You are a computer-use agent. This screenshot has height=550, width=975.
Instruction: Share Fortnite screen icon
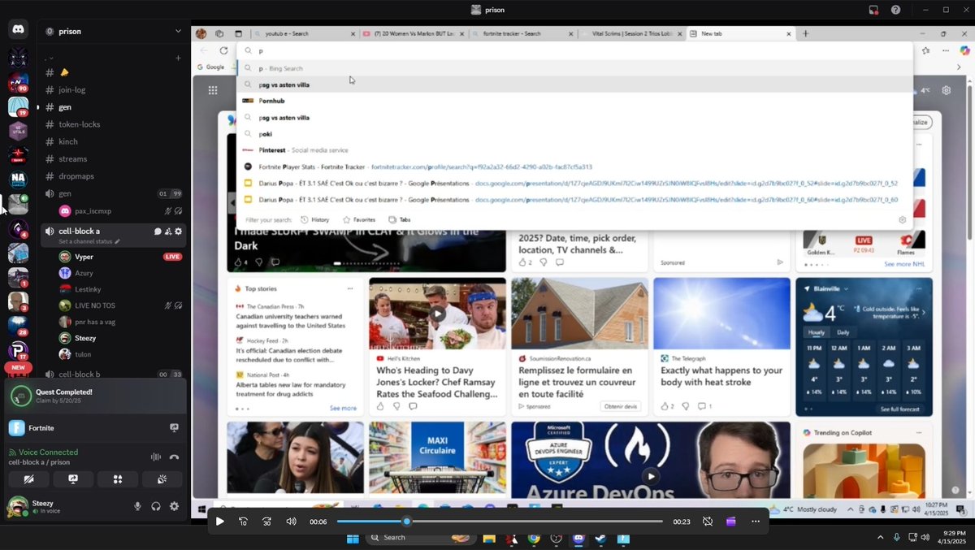[174, 427]
